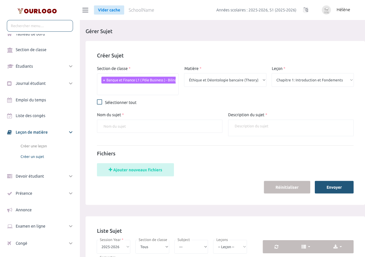
Task: Click the Nom du sujet input field
Action: click(159, 126)
